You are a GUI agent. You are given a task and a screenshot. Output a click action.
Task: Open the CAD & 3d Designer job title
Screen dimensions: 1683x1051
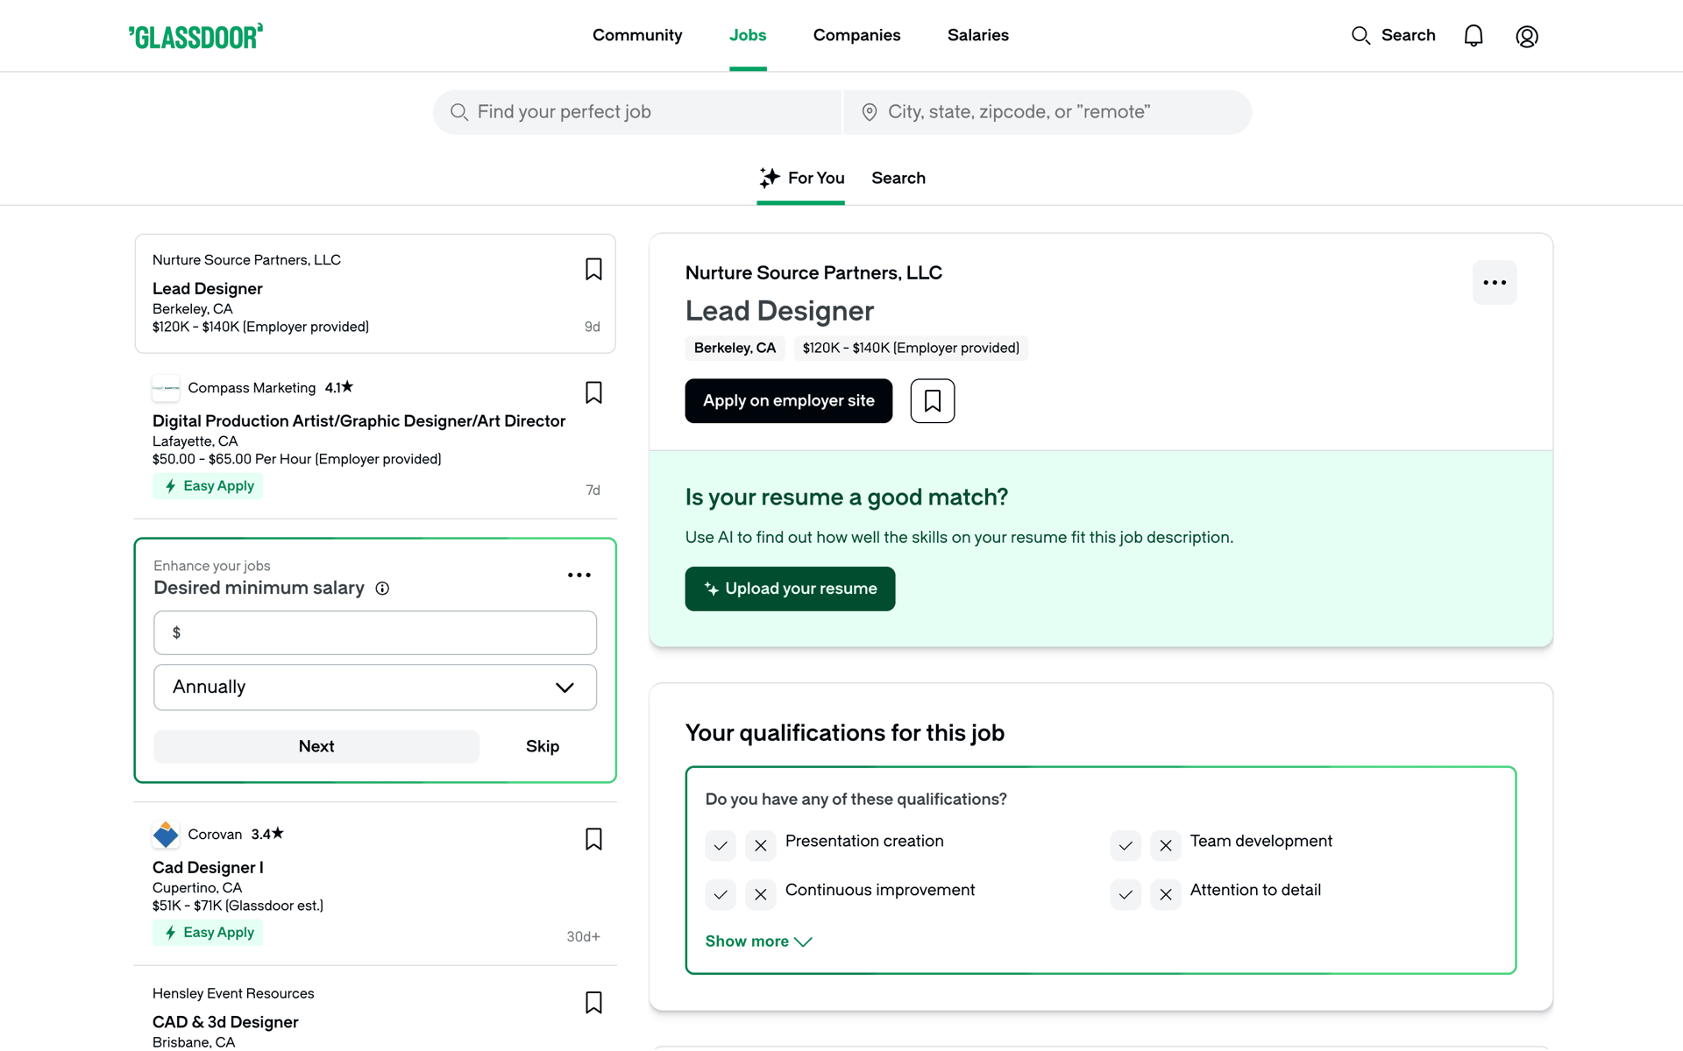point(225,1022)
